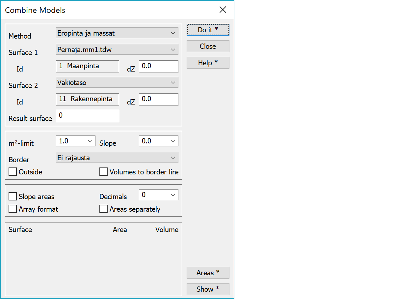Enable the Outside checkbox

click(x=13, y=172)
